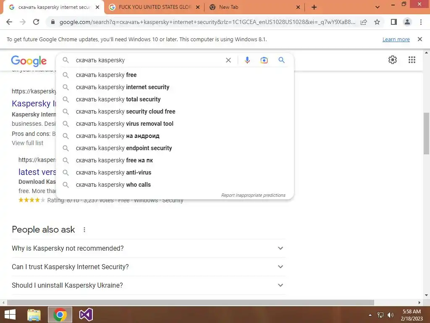Dismiss the Chrome update notification bar
430x323 pixels.
coord(420,39)
